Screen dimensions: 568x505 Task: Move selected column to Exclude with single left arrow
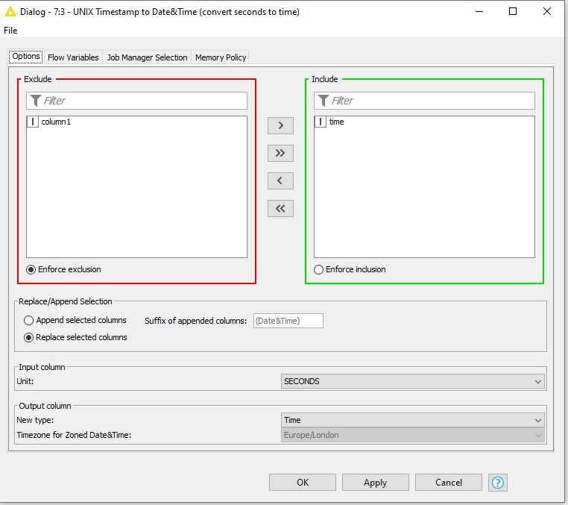pyautogui.click(x=280, y=181)
